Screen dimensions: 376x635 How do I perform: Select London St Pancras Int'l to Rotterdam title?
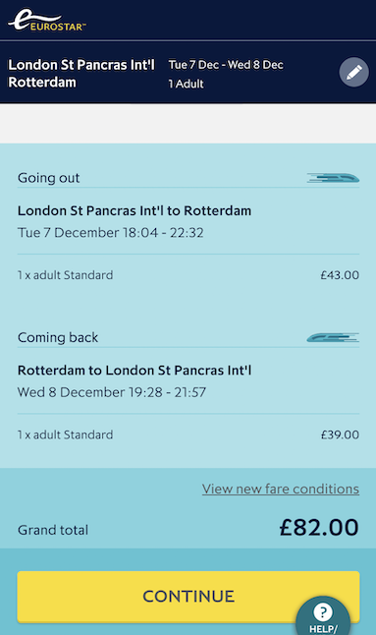(134, 210)
